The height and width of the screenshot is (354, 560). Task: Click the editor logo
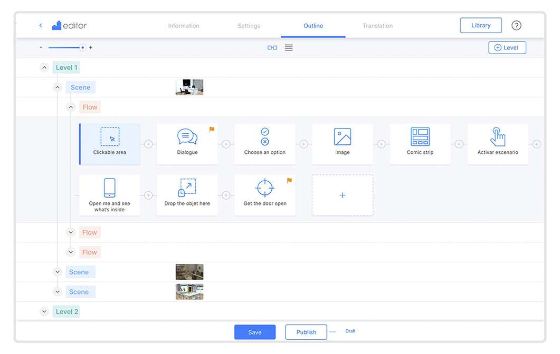tap(69, 25)
